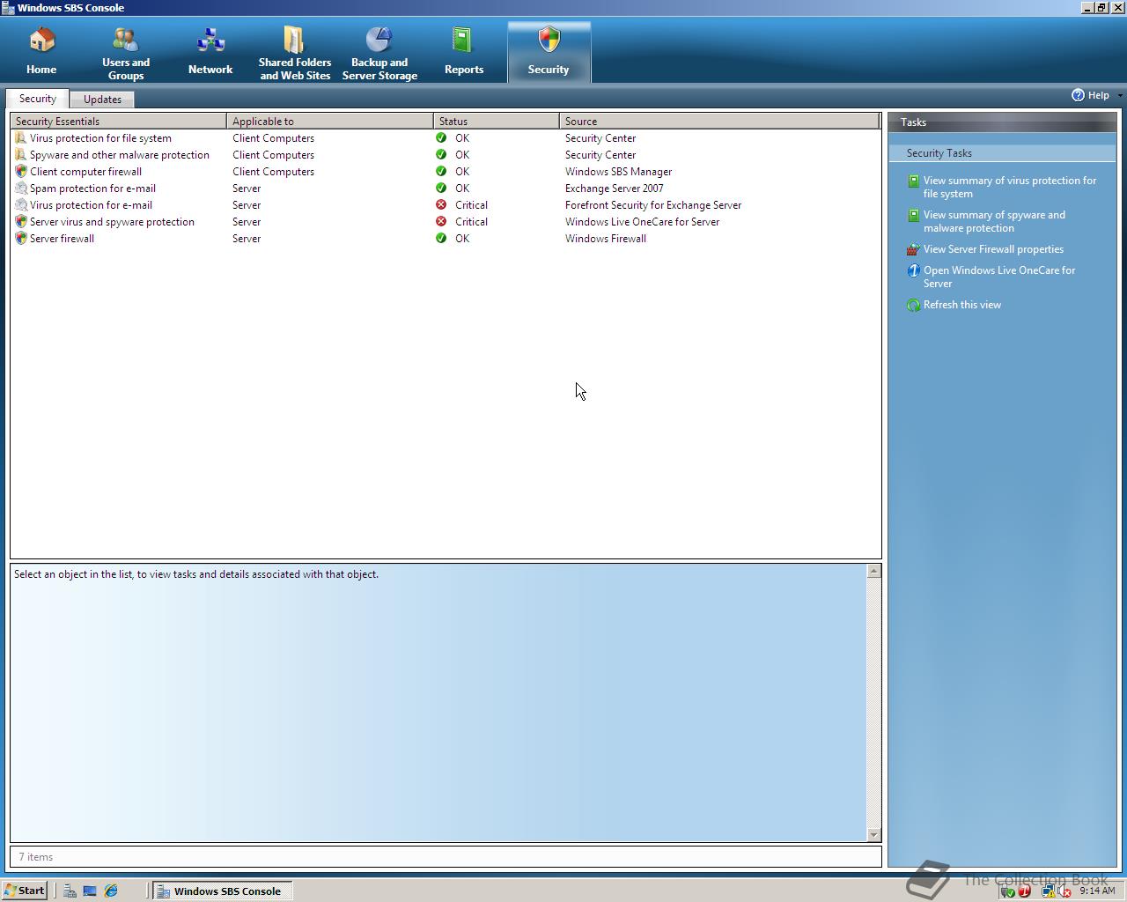1127x902 pixels.
Task: Open the Reports section
Action: coord(464,52)
